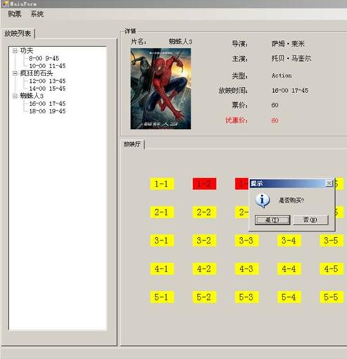Image resolution: width=347 pixels, height=359 pixels.
Task: Decline purchase with the 否(N) button
Action: pos(310,220)
